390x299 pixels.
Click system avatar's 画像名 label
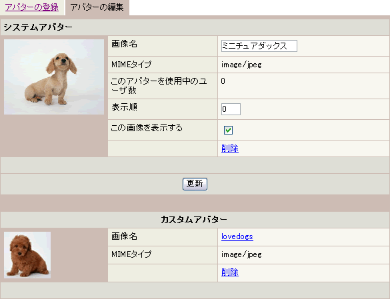[124, 44]
